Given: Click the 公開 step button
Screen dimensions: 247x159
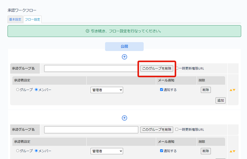Looking at the screenshot, I should point(124,46).
